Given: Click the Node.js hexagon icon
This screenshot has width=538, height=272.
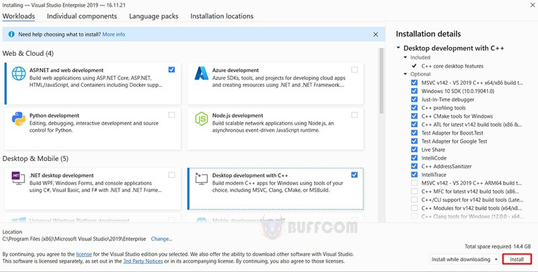Looking at the screenshot, I should click(201, 118).
